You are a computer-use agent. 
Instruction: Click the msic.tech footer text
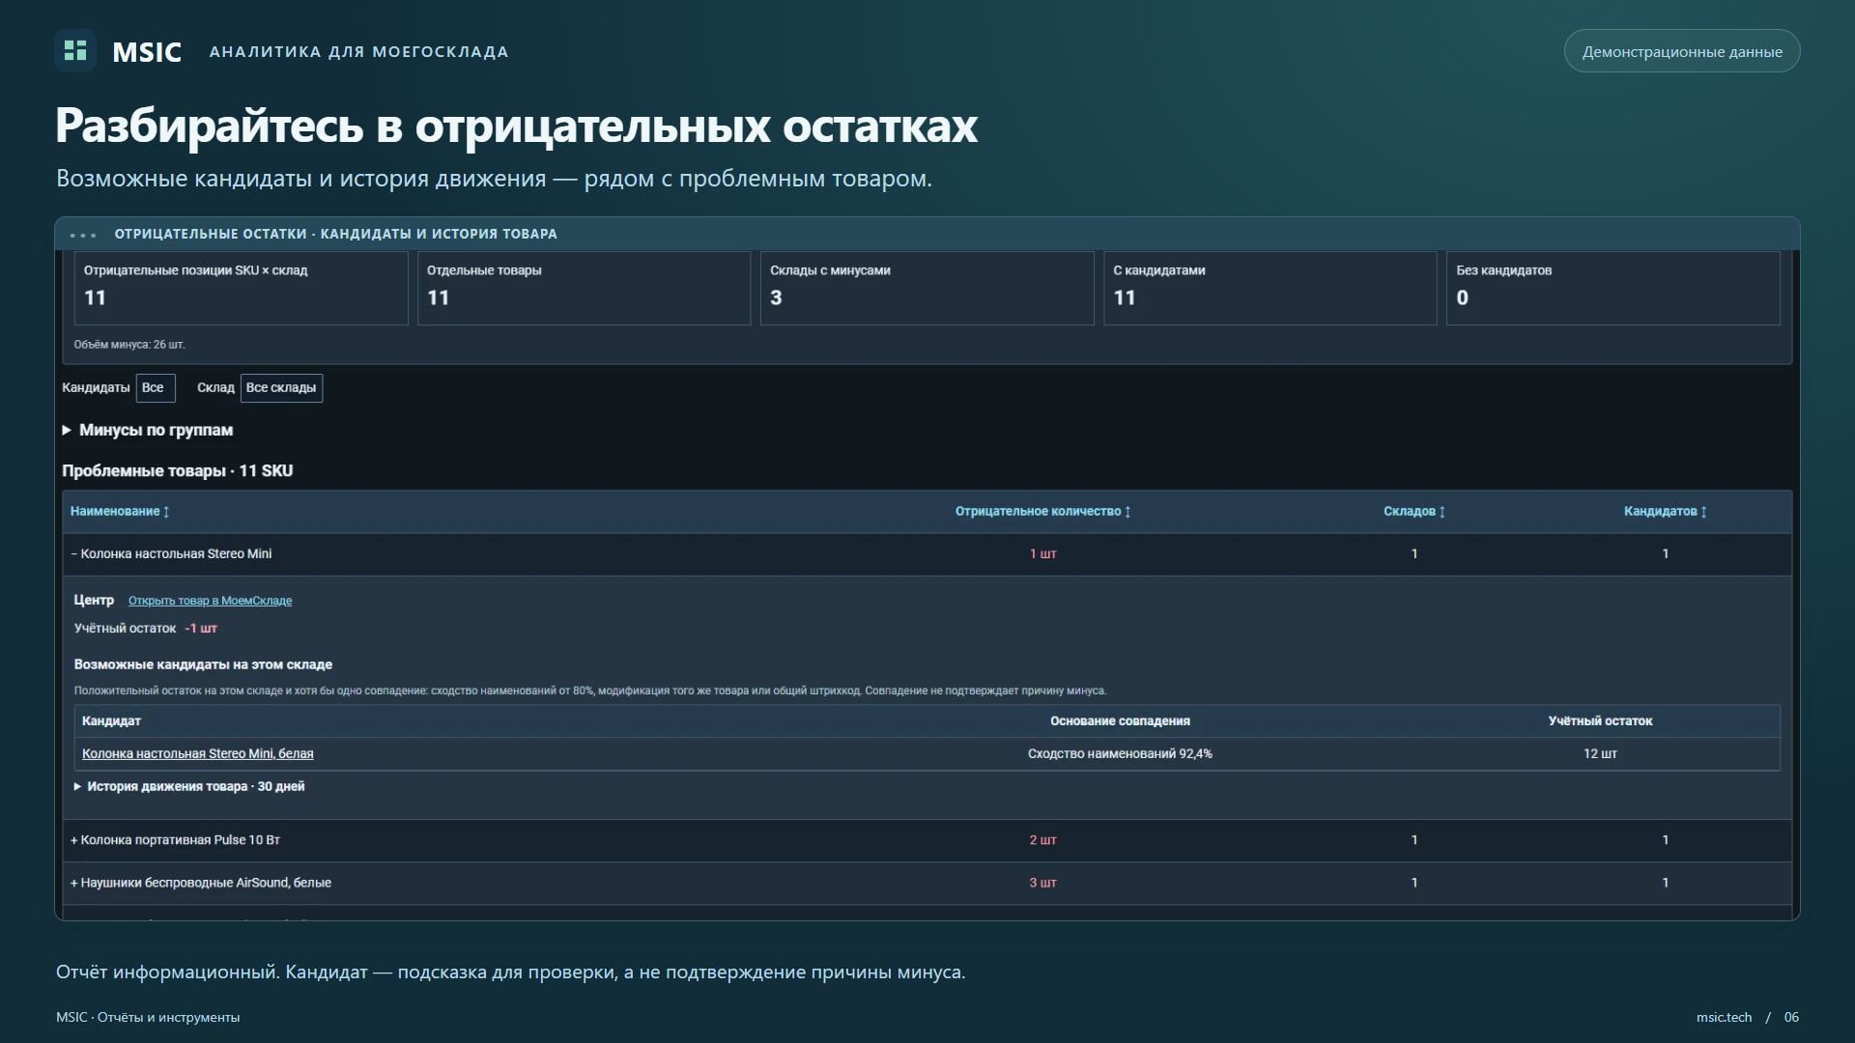click(1724, 1017)
